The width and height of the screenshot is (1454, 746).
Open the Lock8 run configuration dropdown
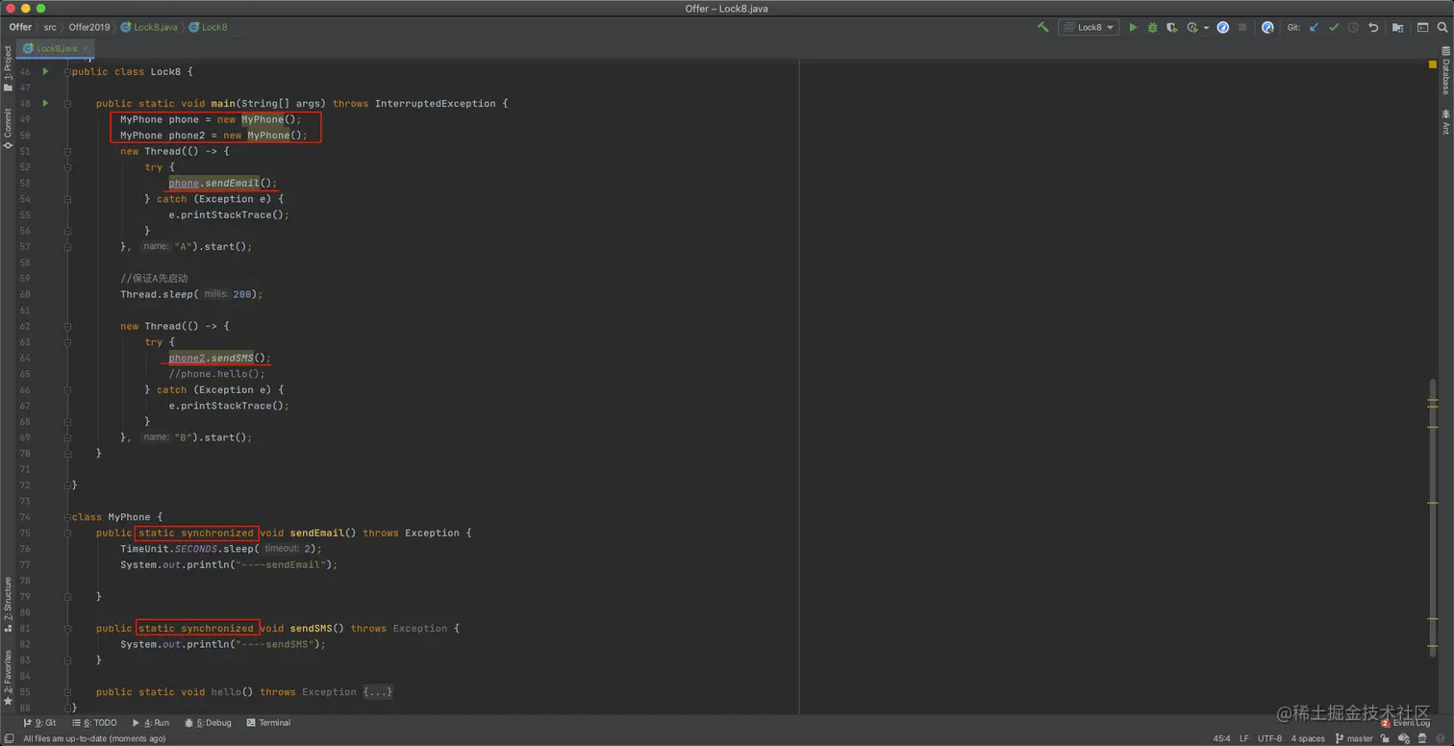click(1089, 28)
